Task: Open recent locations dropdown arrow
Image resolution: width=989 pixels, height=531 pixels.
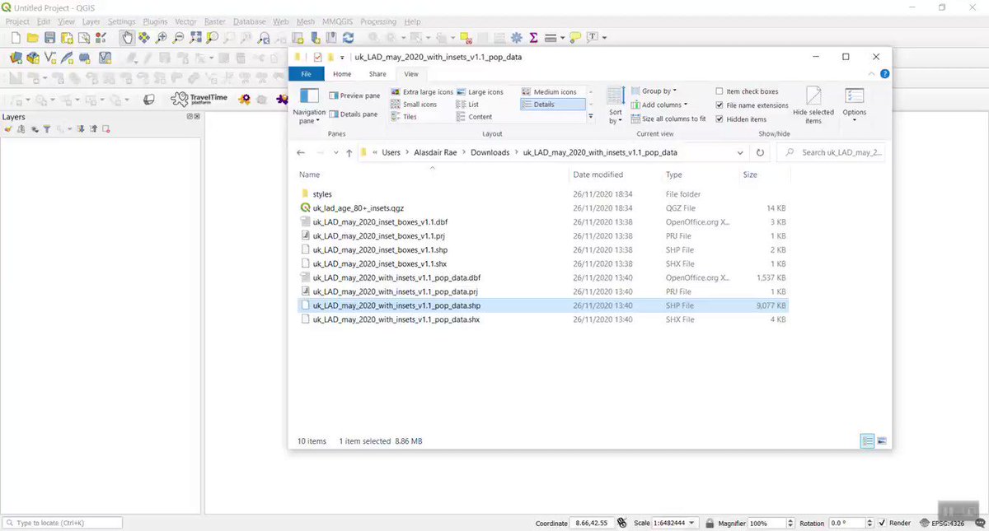Action: pyautogui.click(x=335, y=153)
